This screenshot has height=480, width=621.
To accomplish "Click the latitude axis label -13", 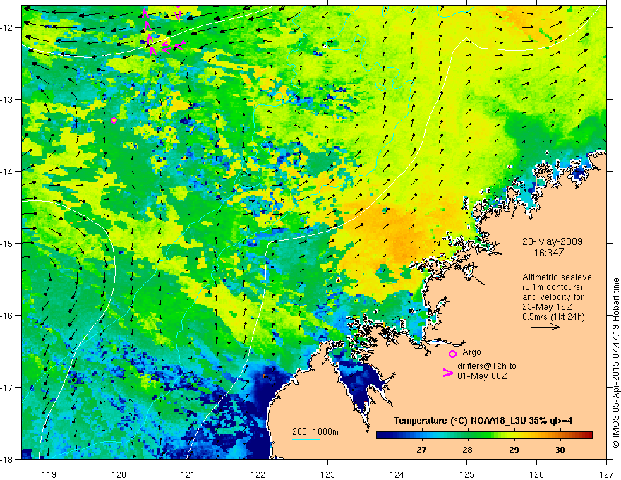I will (x=7, y=100).
